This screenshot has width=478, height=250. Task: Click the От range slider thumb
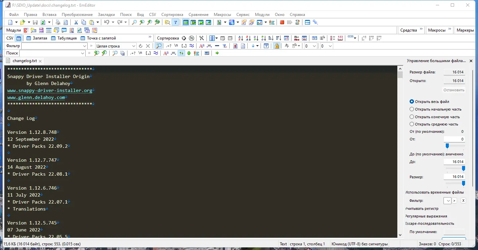pos(447,146)
